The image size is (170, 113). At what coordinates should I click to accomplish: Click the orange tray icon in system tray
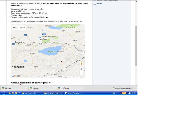[123, 93]
